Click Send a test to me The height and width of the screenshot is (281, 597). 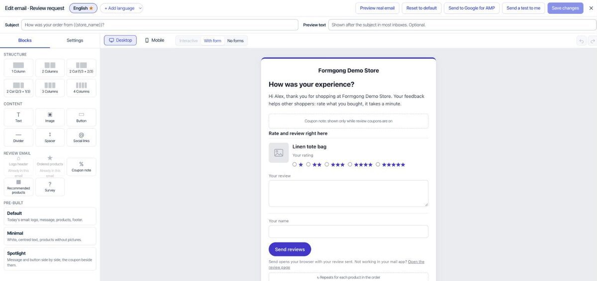coord(523,8)
